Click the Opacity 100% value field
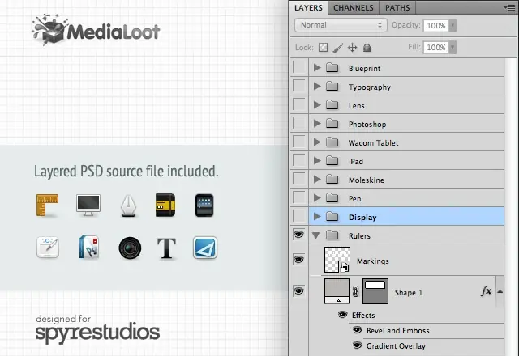 tap(435, 25)
